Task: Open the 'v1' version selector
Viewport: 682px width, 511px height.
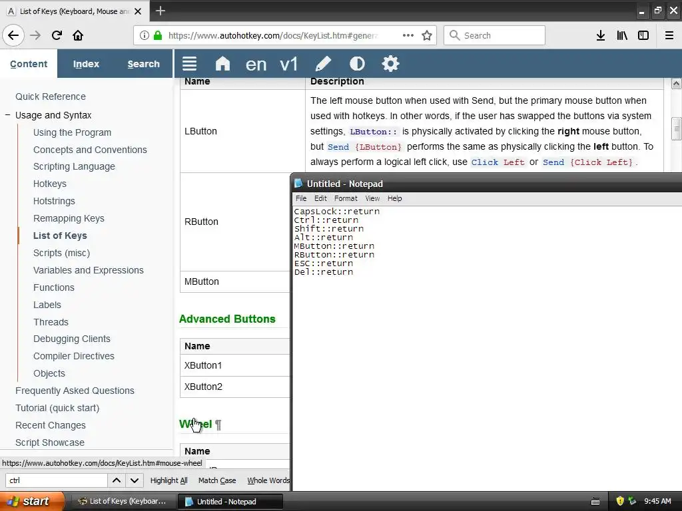Action: (x=289, y=65)
